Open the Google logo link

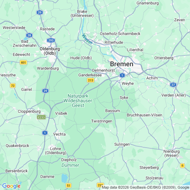click(11, 186)
